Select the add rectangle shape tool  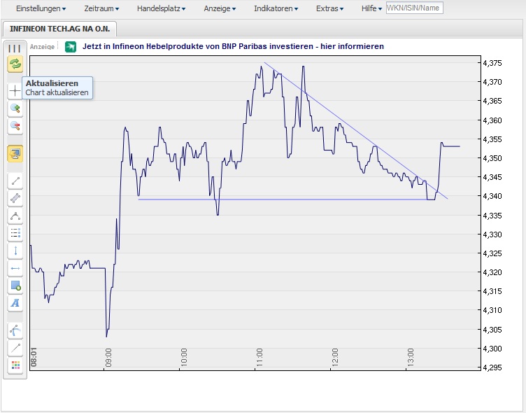coord(15,286)
